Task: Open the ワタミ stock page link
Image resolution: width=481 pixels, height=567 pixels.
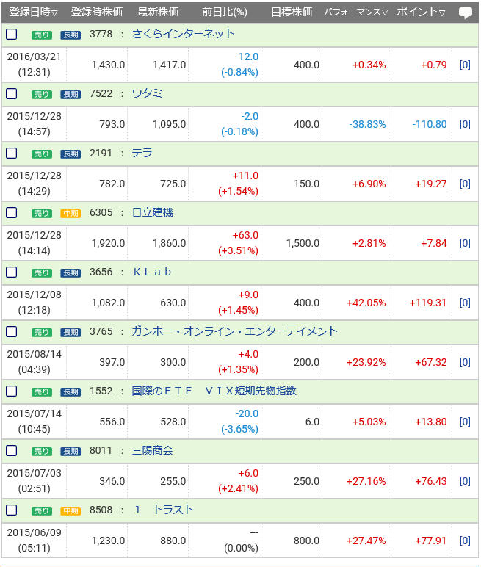Action: (x=147, y=94)
